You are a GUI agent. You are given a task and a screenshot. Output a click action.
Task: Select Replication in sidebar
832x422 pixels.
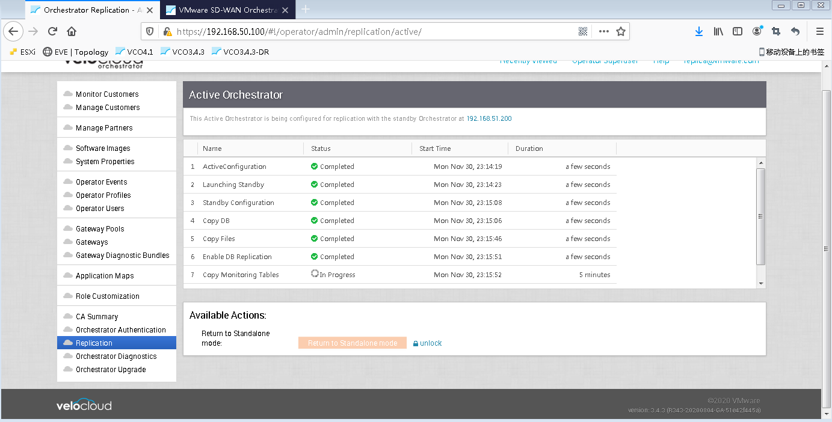tap(117, 343)
